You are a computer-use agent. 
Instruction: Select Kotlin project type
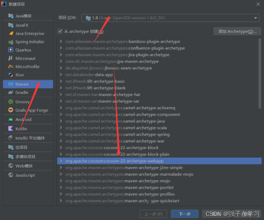[x=28, y=129]
